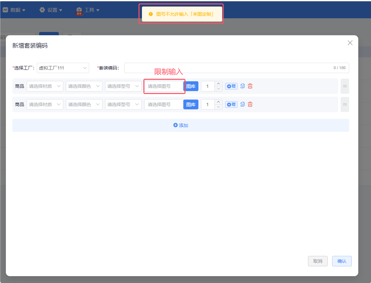Screen dimensions: 371x283
Task: Delete the first 商品 row
Action: [250, 86]
